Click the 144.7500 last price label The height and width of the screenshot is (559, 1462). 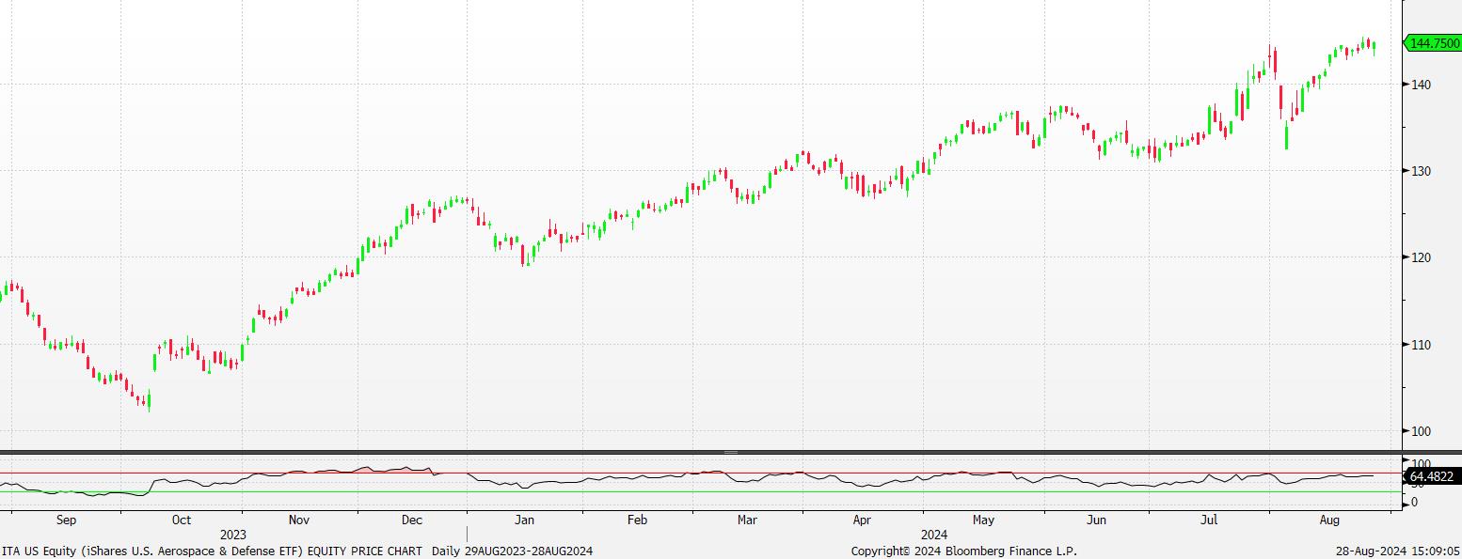click(x=1433, y=43)
